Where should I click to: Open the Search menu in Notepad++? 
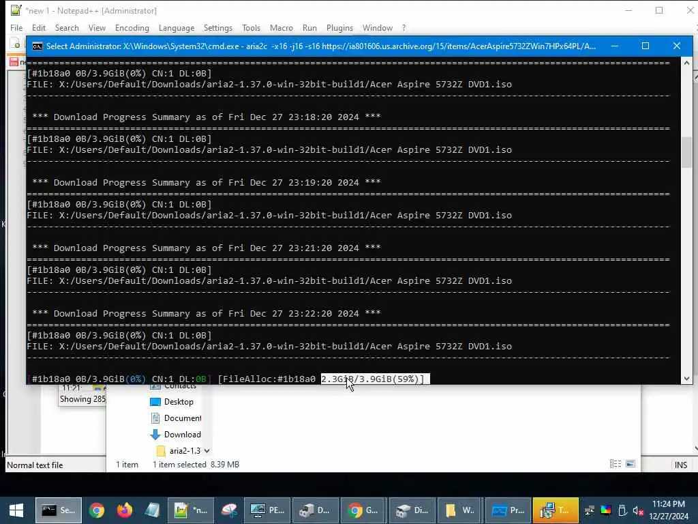pos(67,27)
